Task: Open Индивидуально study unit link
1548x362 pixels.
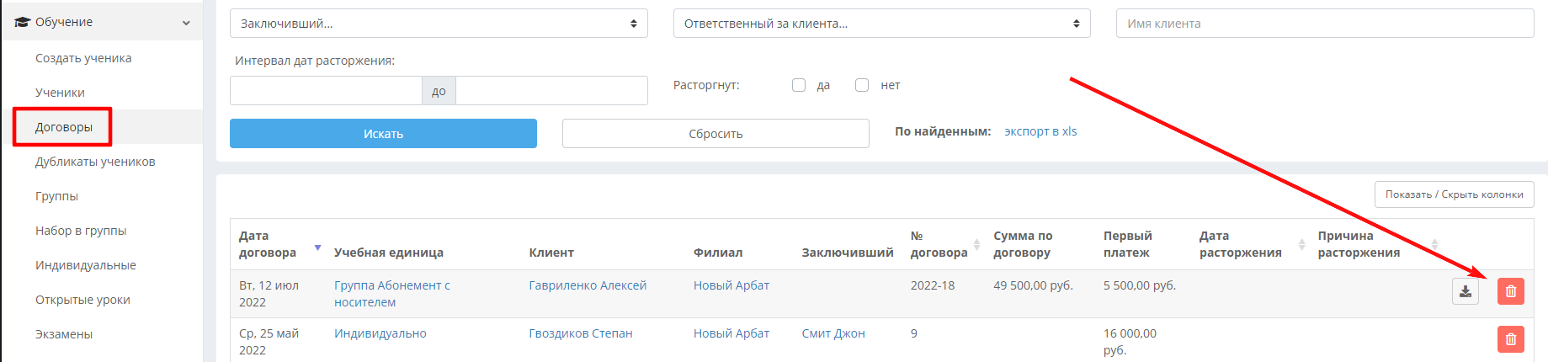Action: [380, 333]
